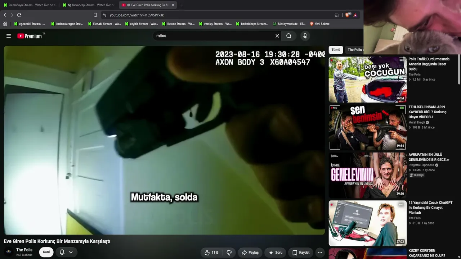
Task: Expand the notification options chevron
Action: coord(71,252)
